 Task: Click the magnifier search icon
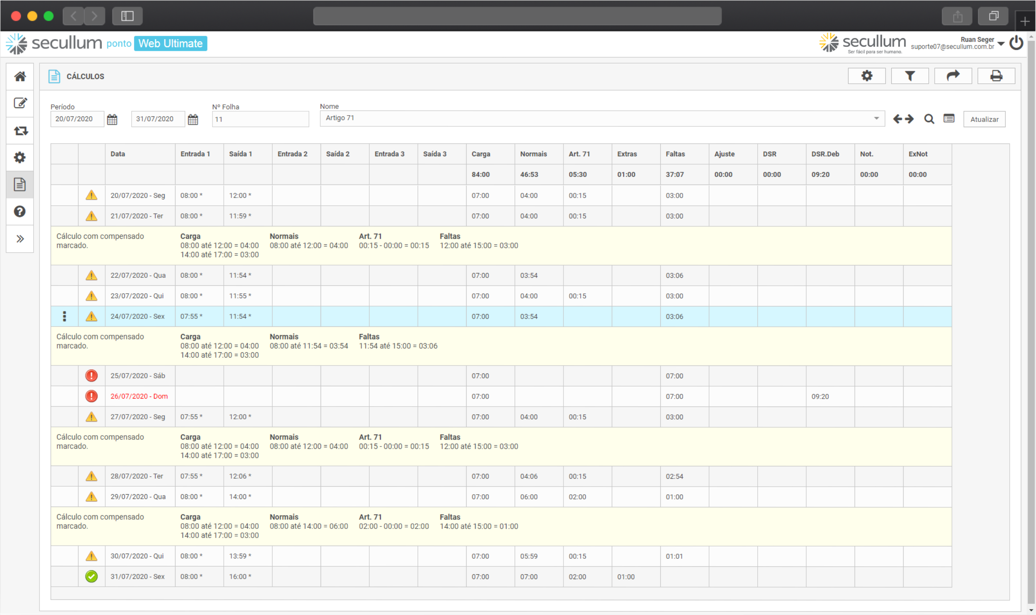[x=929, y=119]
